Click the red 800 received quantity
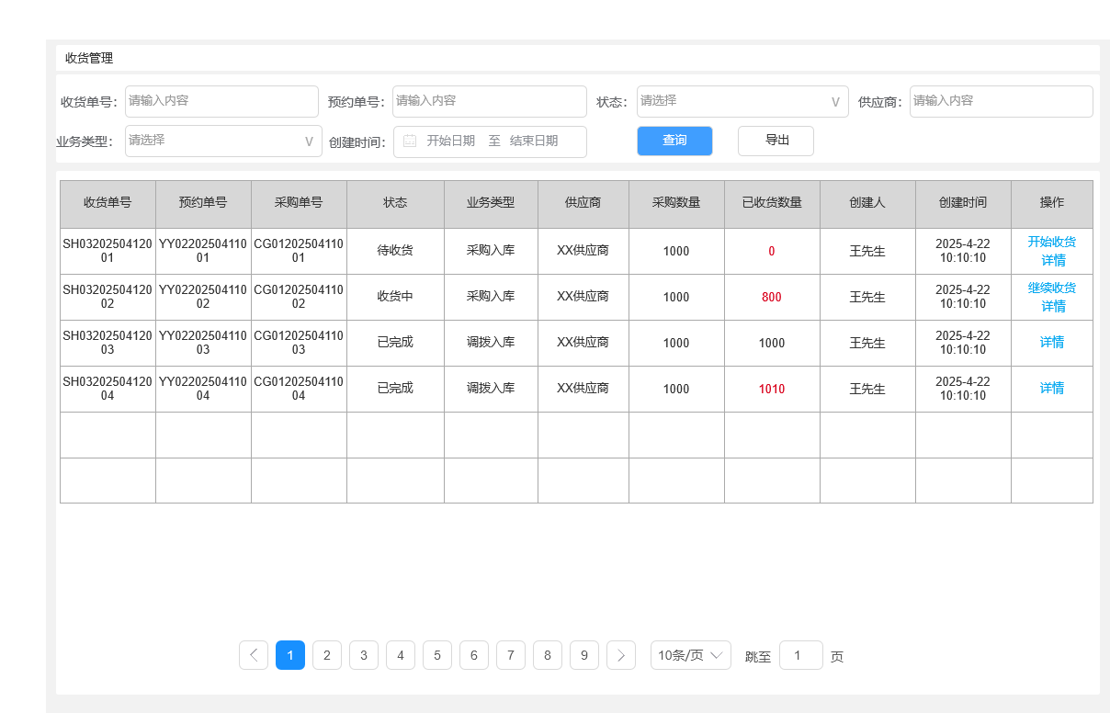Viewport: 1110px width, 713px height. 772,297
